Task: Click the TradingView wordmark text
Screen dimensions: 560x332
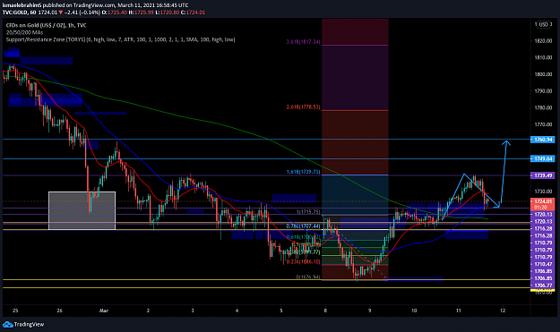Action: pyautogui.click(x=29, y=325)
